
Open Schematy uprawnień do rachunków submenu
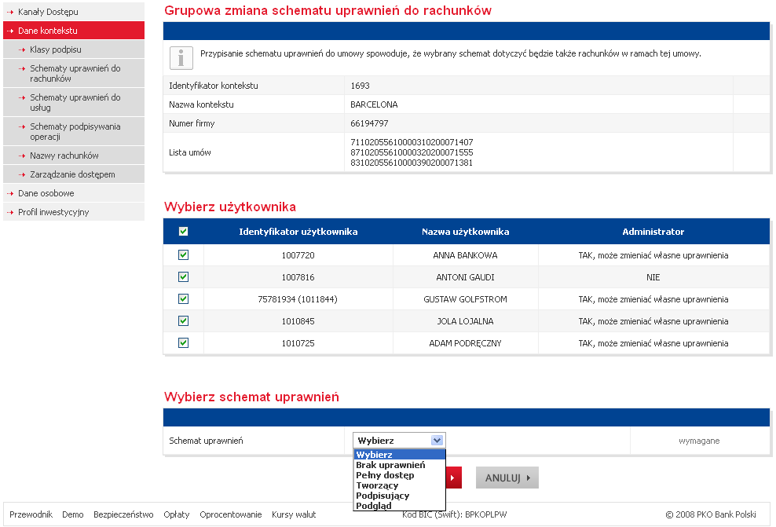[74, 73]
